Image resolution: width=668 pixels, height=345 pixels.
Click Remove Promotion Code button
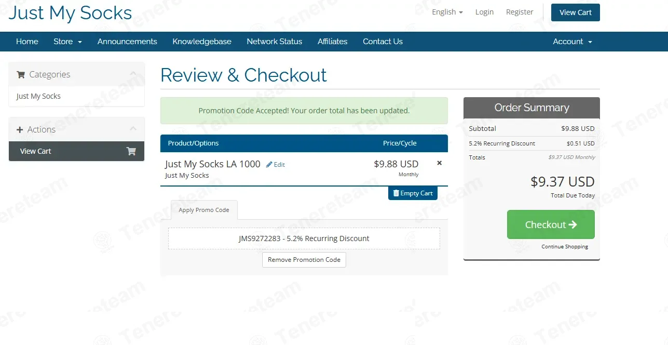[304, 260]
